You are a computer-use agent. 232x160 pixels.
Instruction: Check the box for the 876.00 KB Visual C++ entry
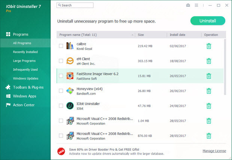pyautogui.click(x=61, y=135)
